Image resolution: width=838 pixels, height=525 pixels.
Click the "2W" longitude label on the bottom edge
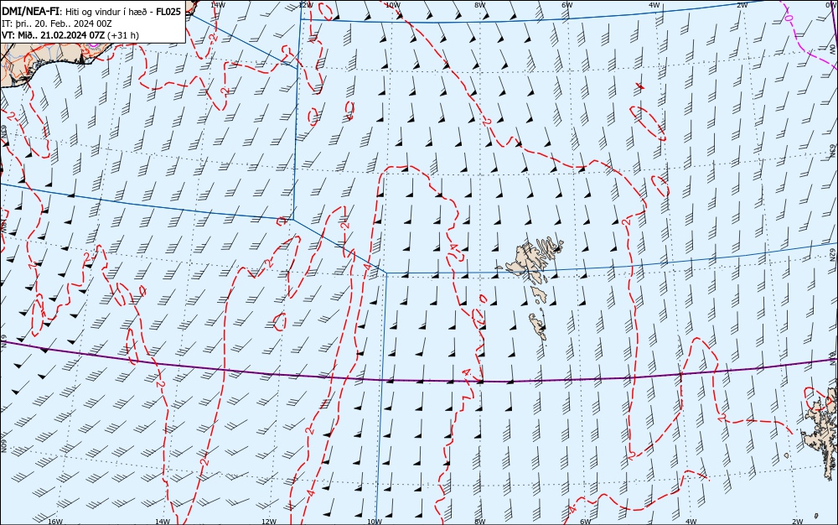click(798, 522)
